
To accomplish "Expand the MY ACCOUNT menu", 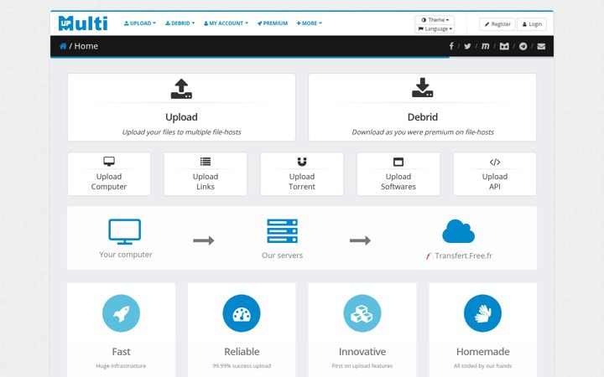I will [226, 23].
